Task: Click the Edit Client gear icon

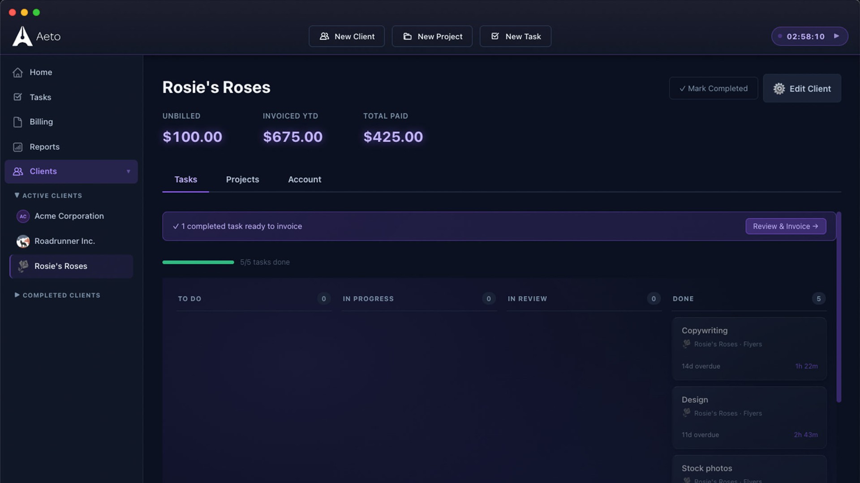Action: pyautogui.click(x=779, y=89)
